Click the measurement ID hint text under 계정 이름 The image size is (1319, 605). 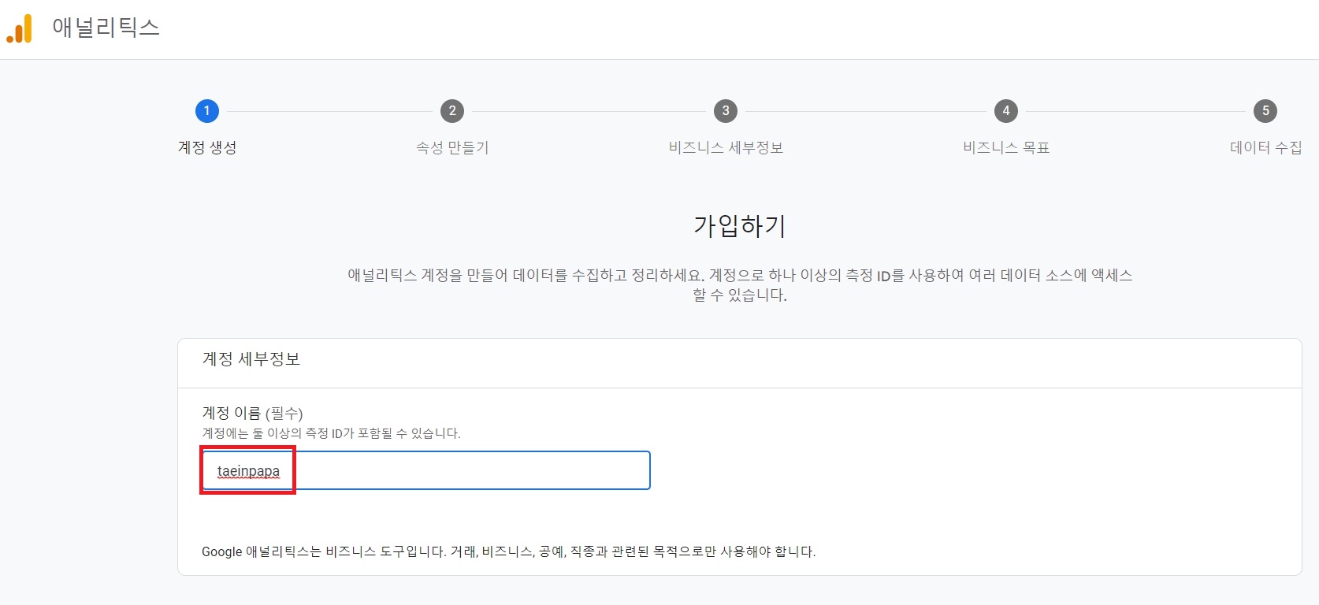coord(331,433)
